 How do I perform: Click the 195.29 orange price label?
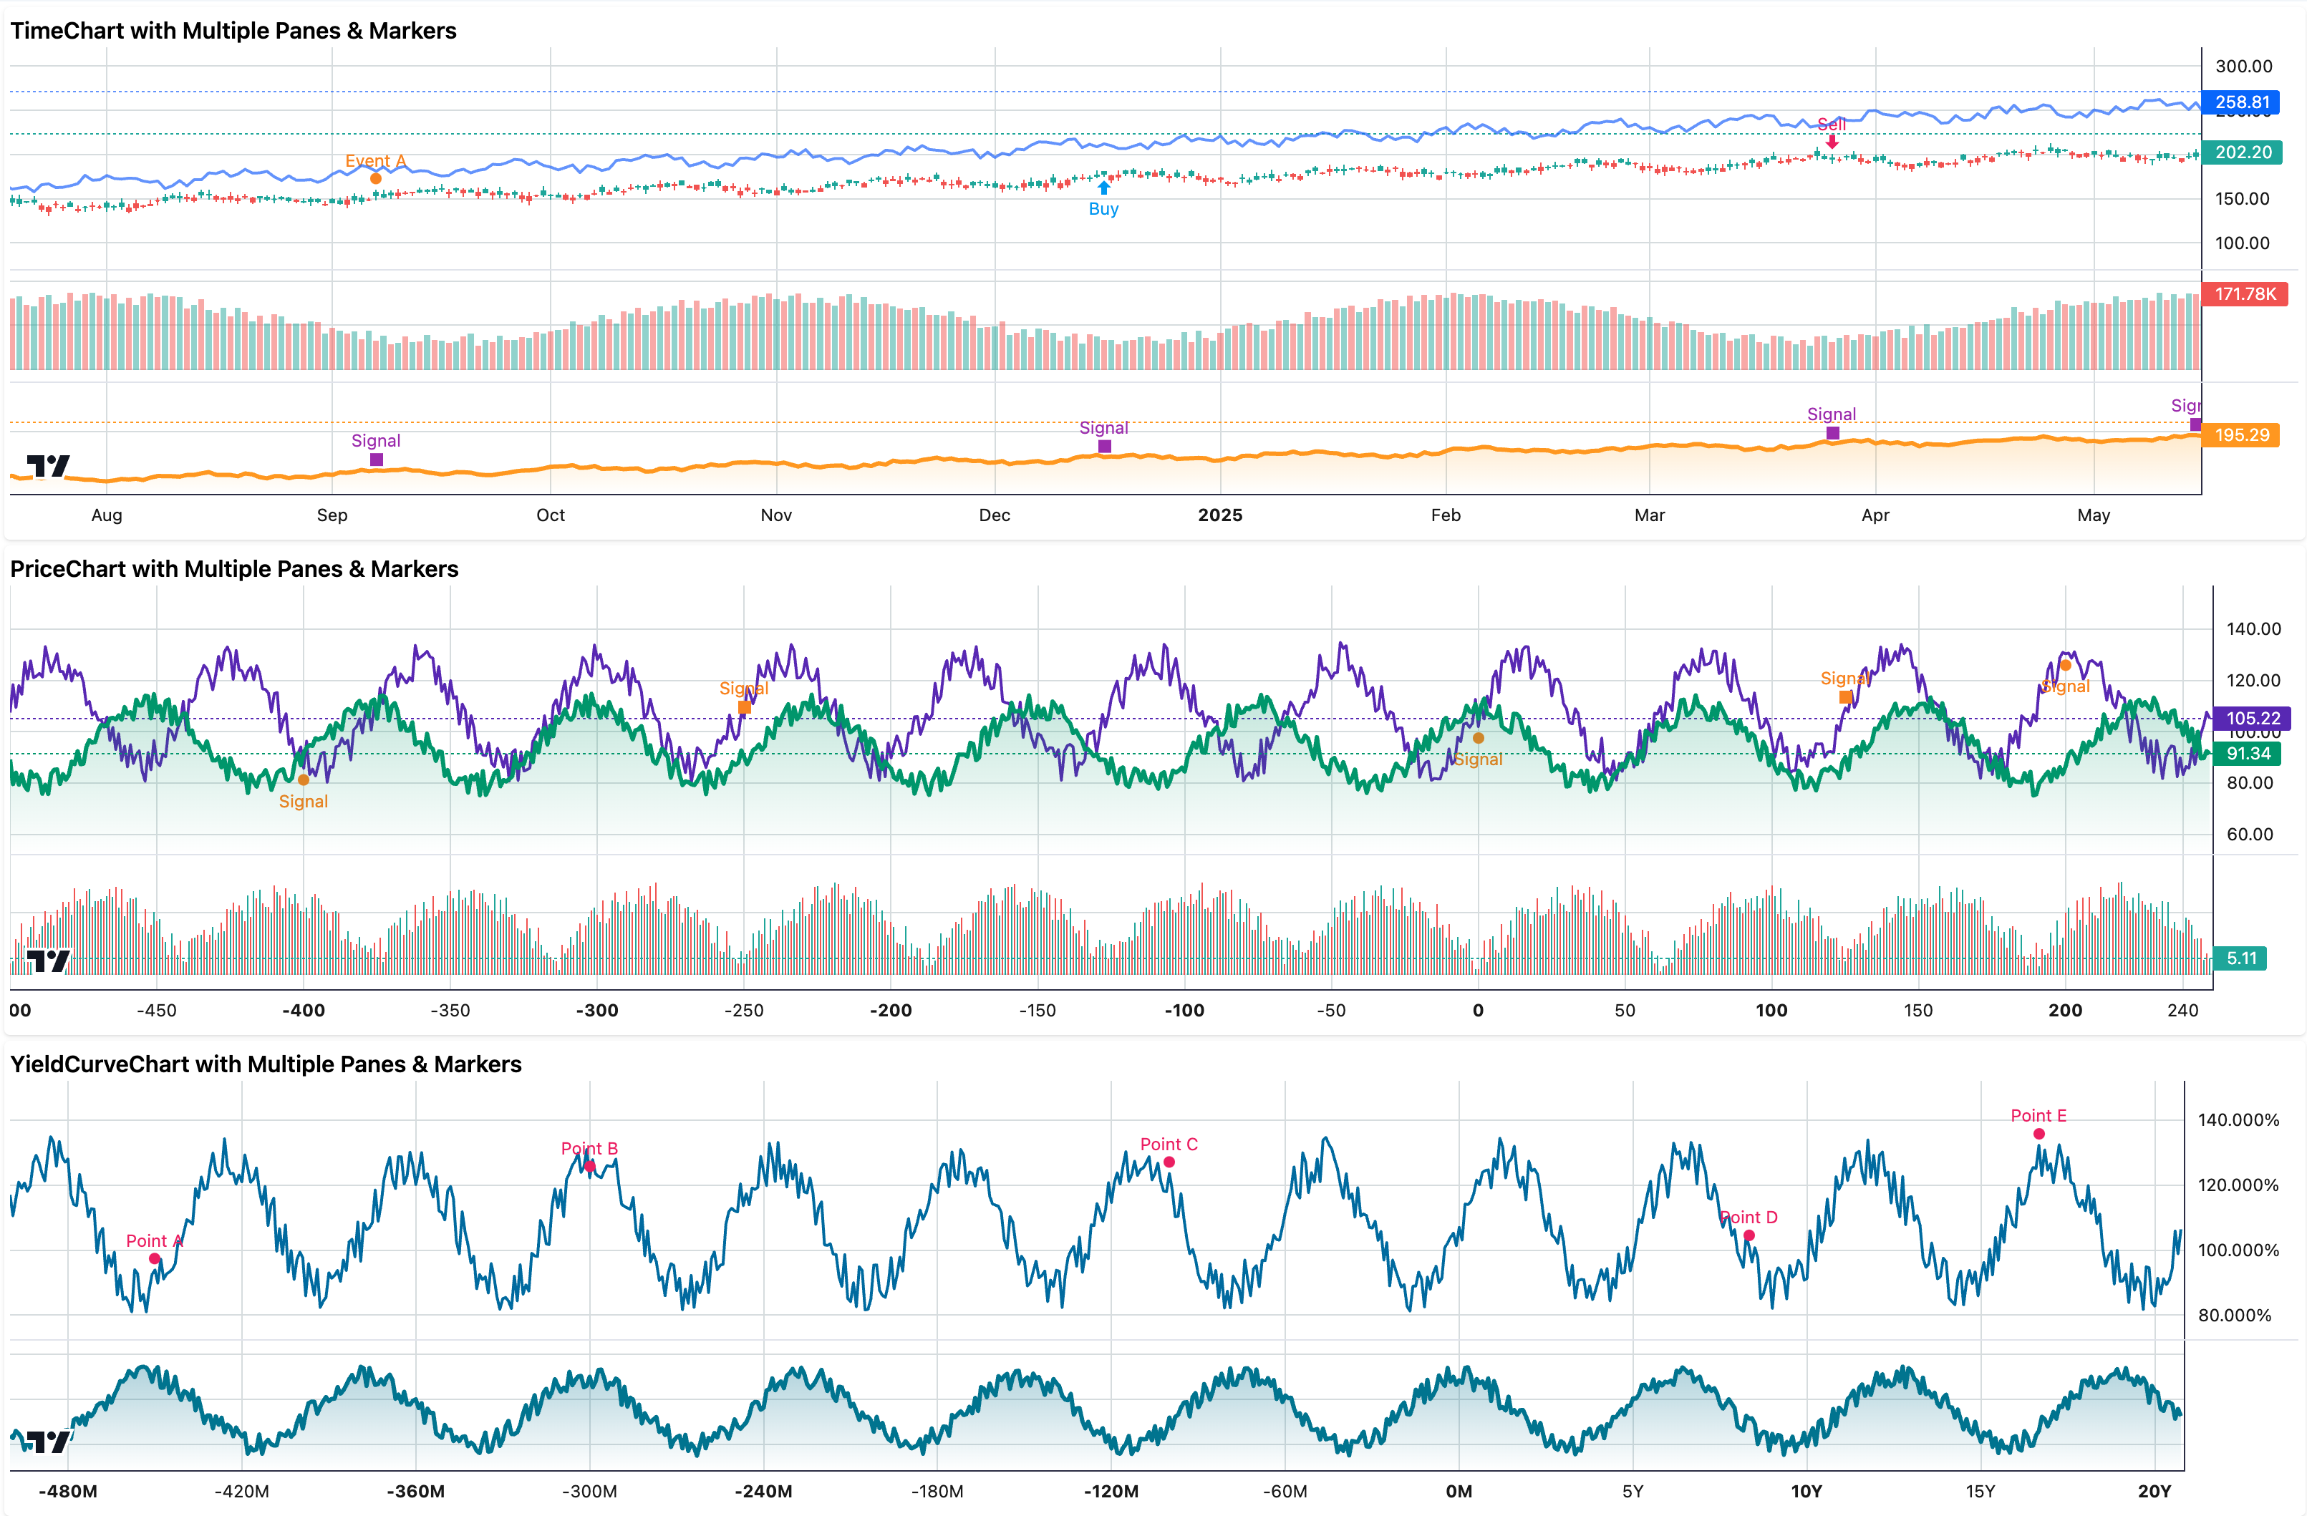(x=2242, y=436)
